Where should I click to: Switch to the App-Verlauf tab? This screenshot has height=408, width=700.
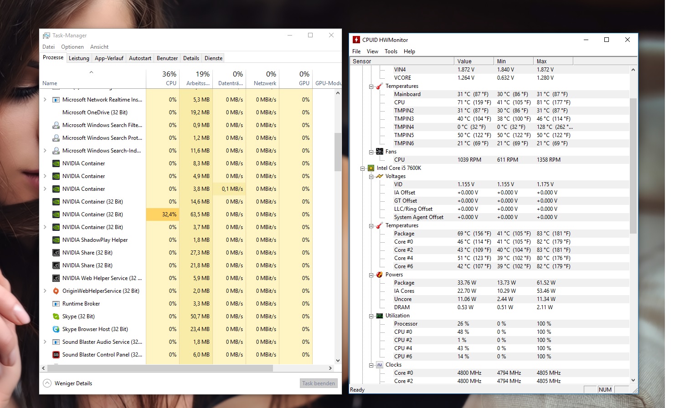coord(109,58)
